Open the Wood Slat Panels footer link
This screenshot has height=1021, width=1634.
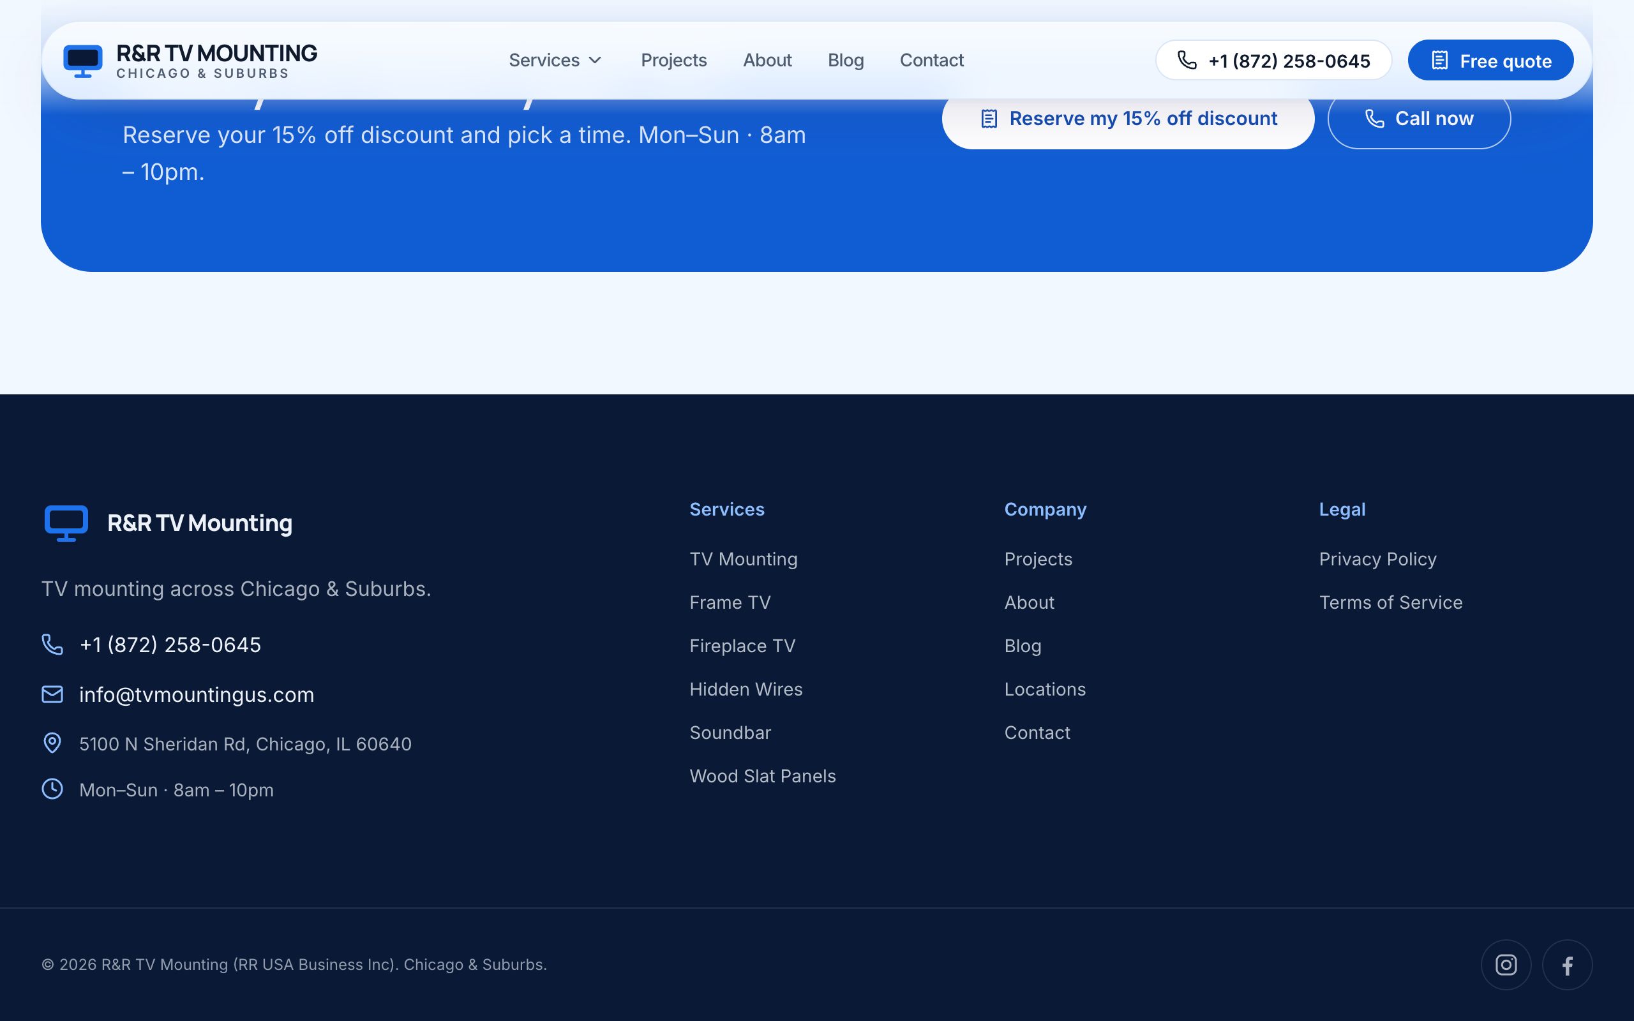[762, 776]
